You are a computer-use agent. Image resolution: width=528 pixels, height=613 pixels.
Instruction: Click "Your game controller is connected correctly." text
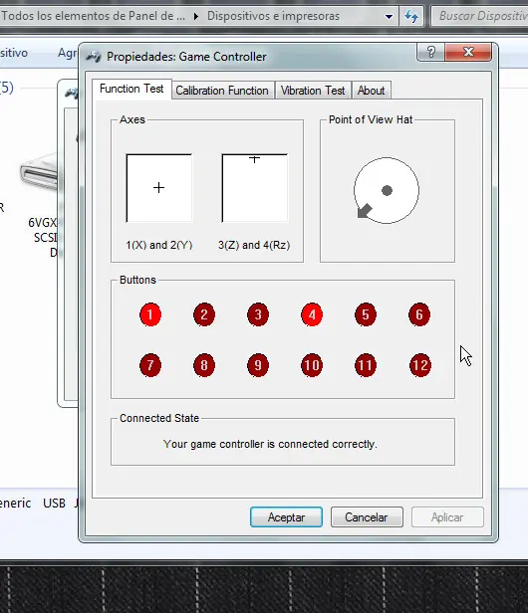(270, 444)
